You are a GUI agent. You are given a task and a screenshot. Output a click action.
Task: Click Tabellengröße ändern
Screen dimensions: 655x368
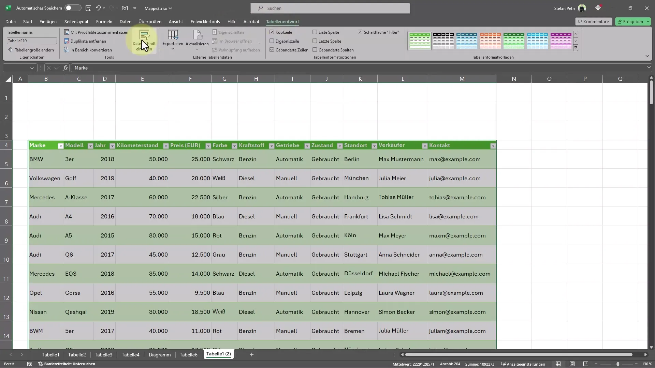[31, 50]
